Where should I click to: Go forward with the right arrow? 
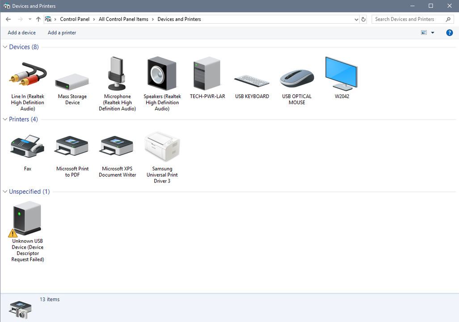point(20,19)
